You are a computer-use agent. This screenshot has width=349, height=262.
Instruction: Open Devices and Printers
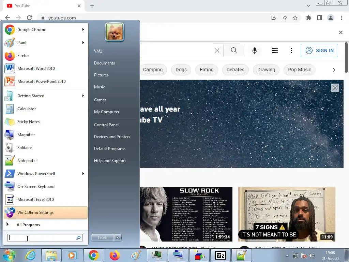coord(112,137)
